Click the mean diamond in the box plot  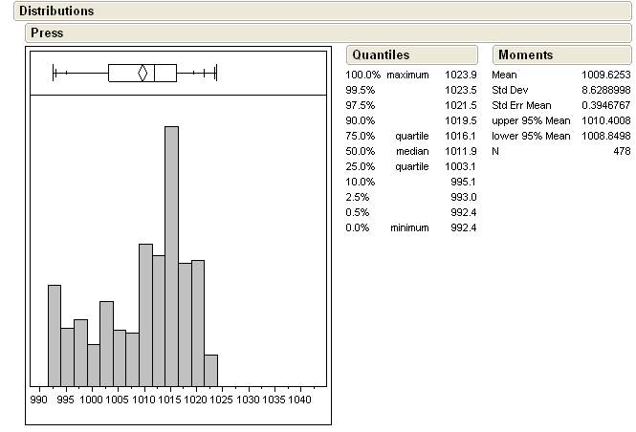tap(143, 73)
